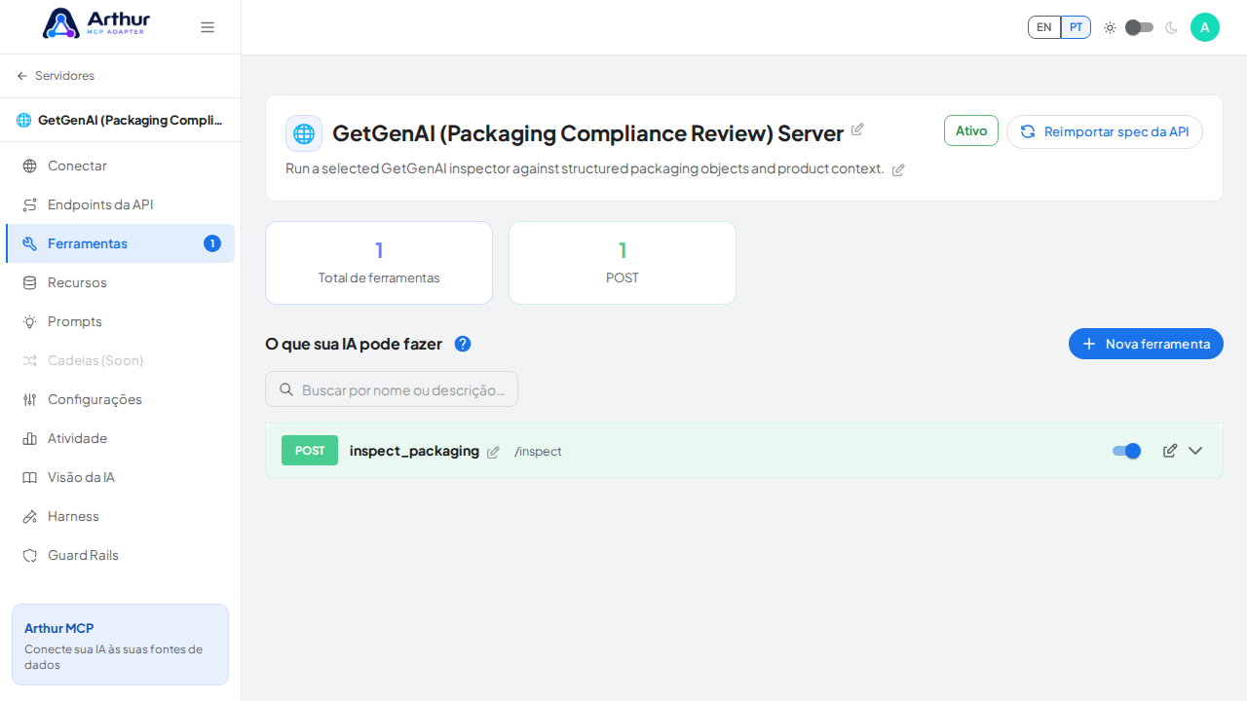Image resolution: width=1247 pixels, height=701 pixels.
Task: Open Configurações in sidebar
Action: point(120,399)
